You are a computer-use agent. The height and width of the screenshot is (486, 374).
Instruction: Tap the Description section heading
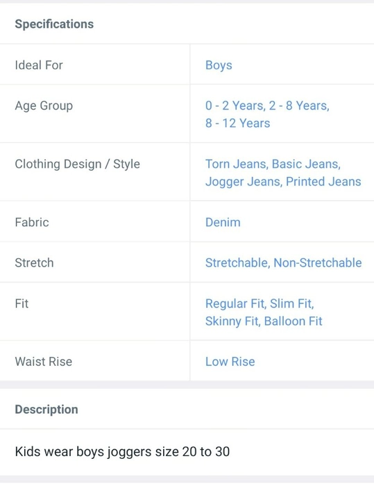point(46,410)
